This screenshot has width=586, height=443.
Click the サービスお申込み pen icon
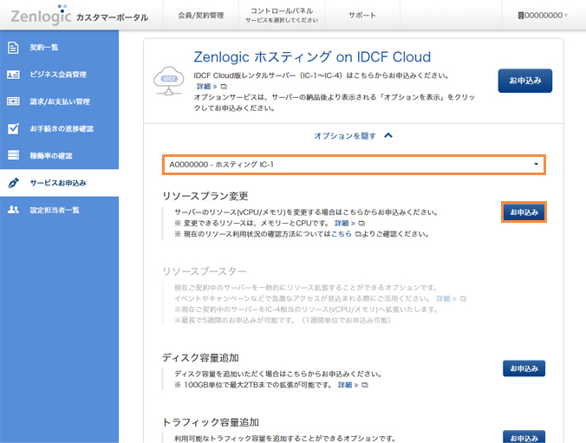(13, 183)
